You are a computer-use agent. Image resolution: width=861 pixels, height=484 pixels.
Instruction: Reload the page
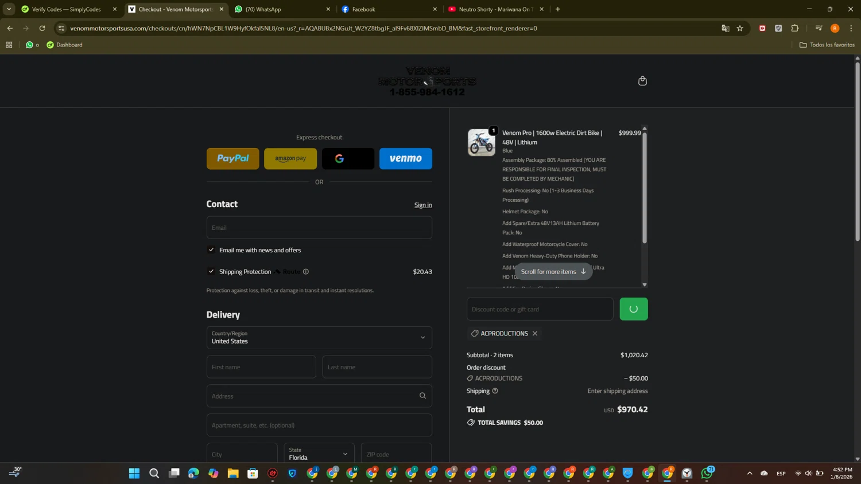[x=42, y=28]
